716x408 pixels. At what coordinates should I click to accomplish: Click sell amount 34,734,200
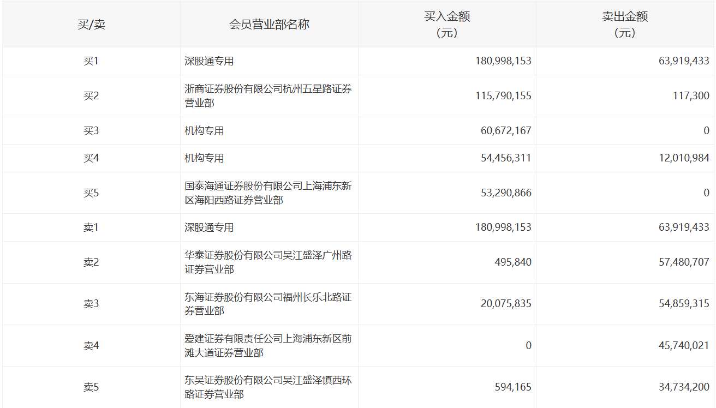coord(684,387)
